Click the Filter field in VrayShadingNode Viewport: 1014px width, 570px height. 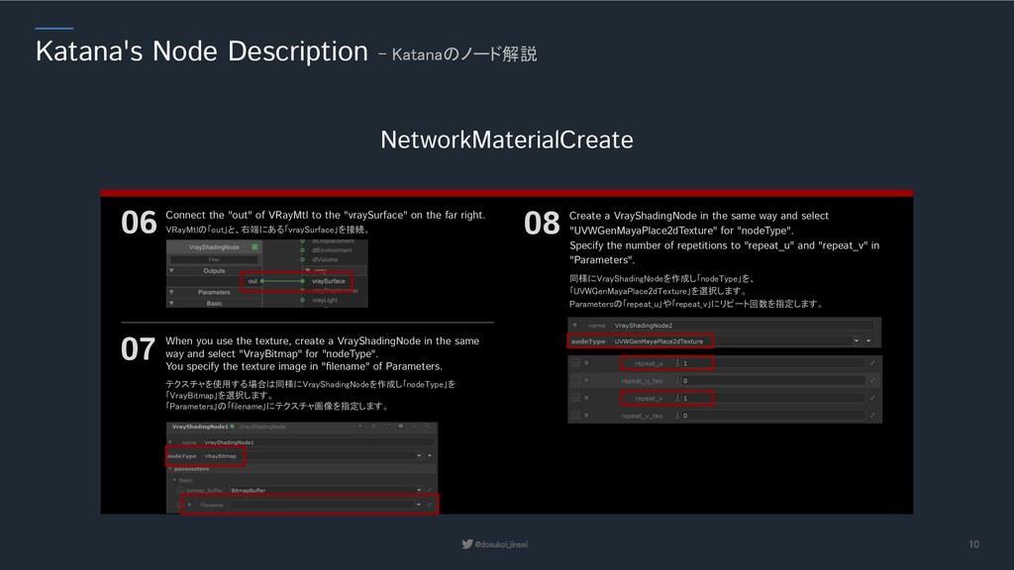(x=214, y=259)
